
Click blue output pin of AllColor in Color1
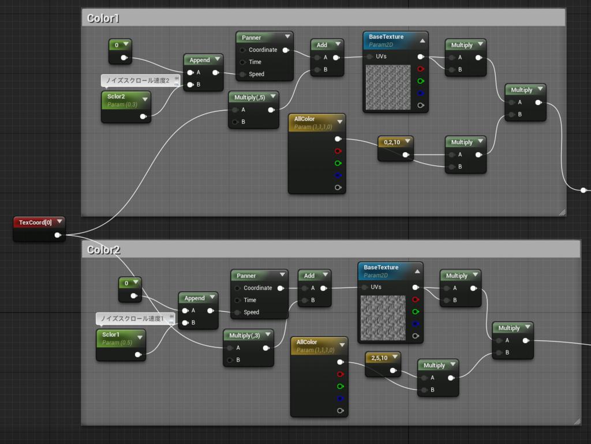click(338, 175)
